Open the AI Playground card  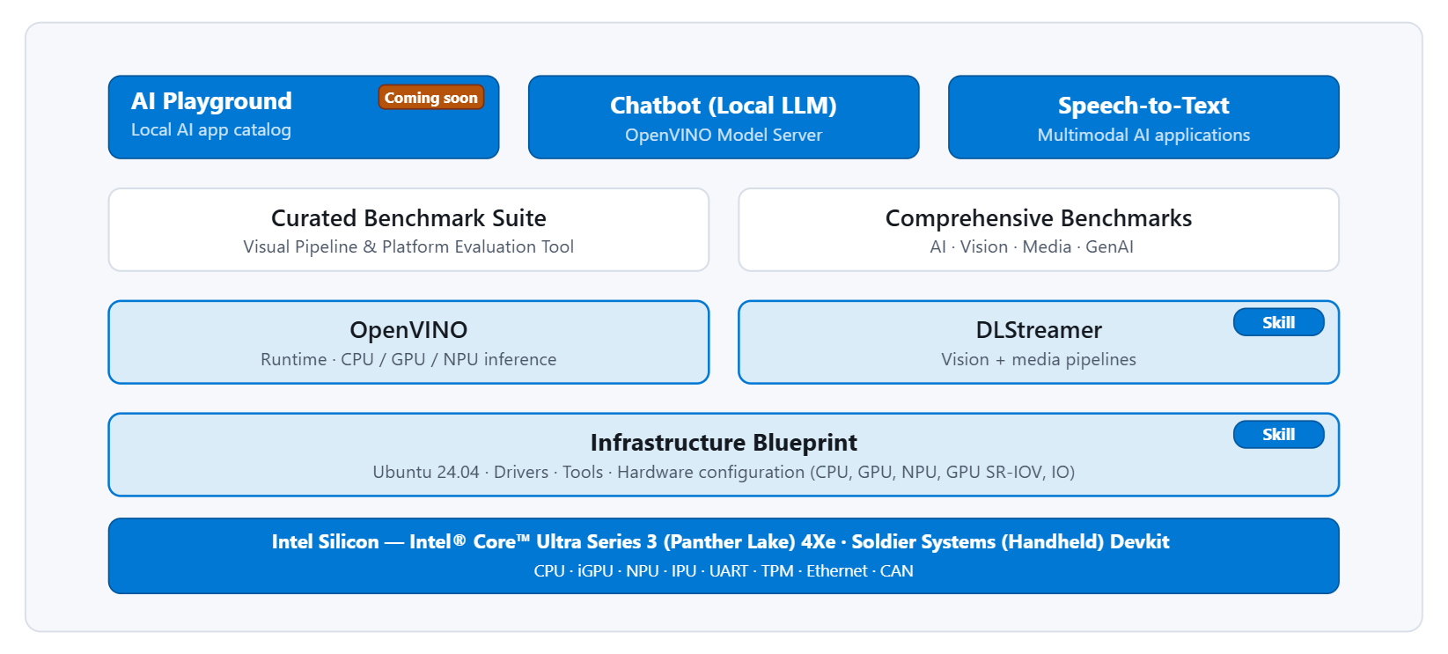(304, 117)
